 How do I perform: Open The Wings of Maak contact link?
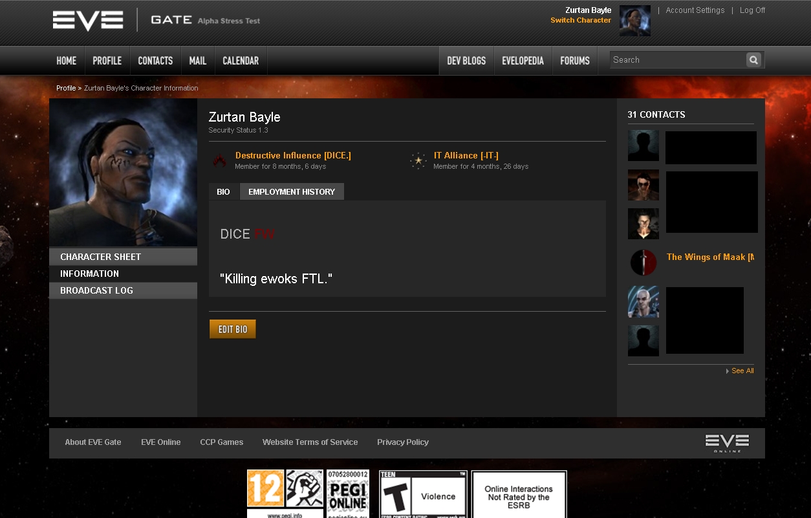[710, 257]
